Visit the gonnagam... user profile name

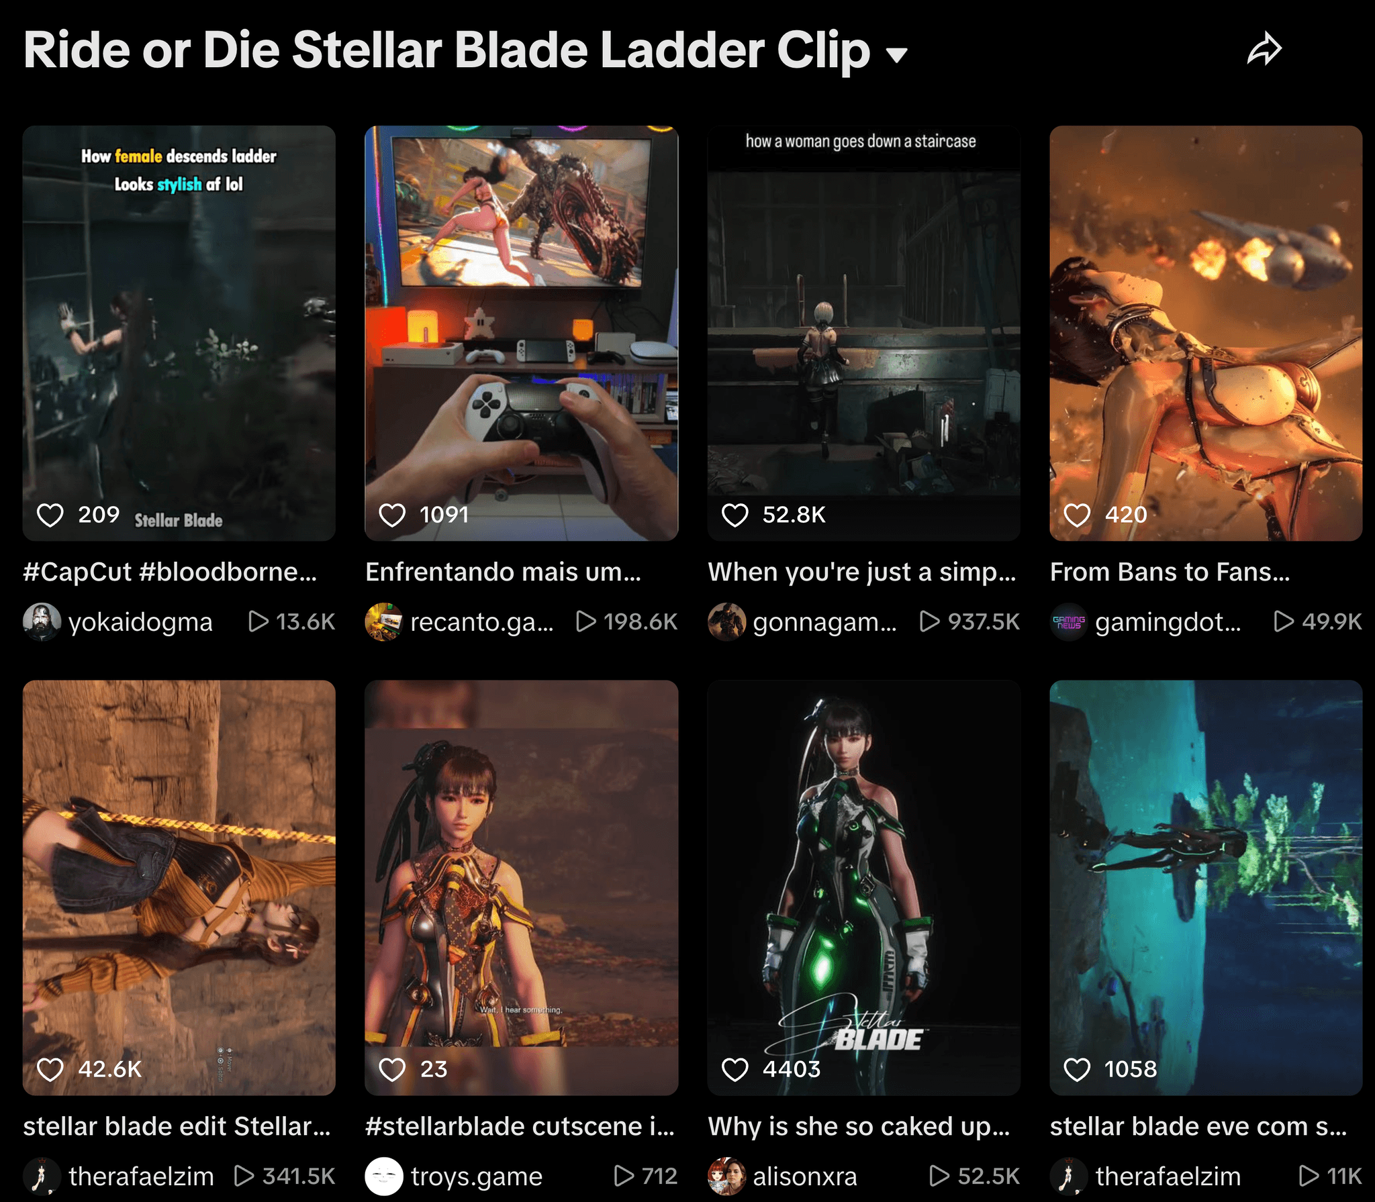pos(824,621)
